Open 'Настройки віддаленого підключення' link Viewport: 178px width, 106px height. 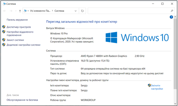point(20,33)
